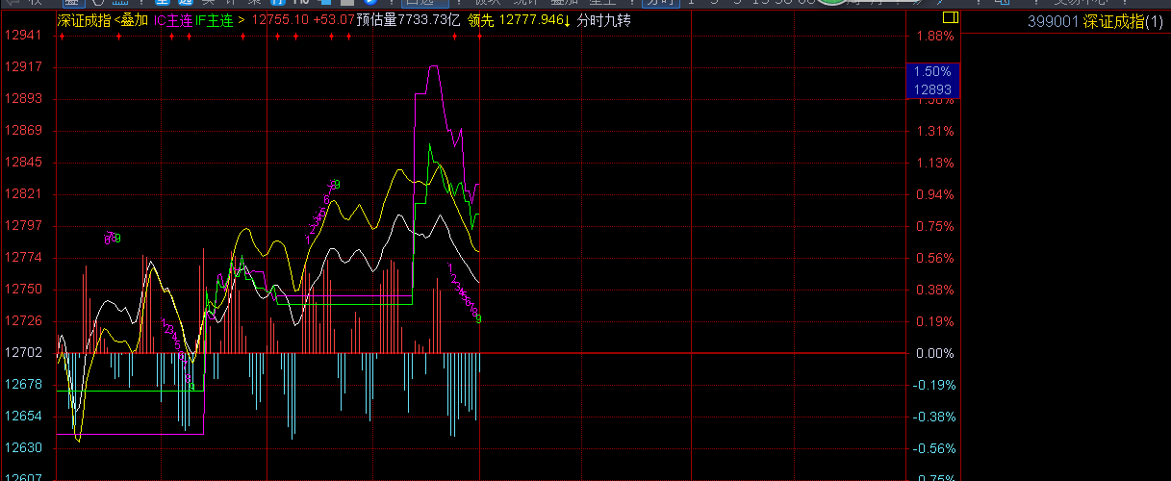The height and width of the screenshot is (481, 1171).
Task: Click the green 9 marker near the 12821 level
Action: pyautogui.click(x=336, y=184)
